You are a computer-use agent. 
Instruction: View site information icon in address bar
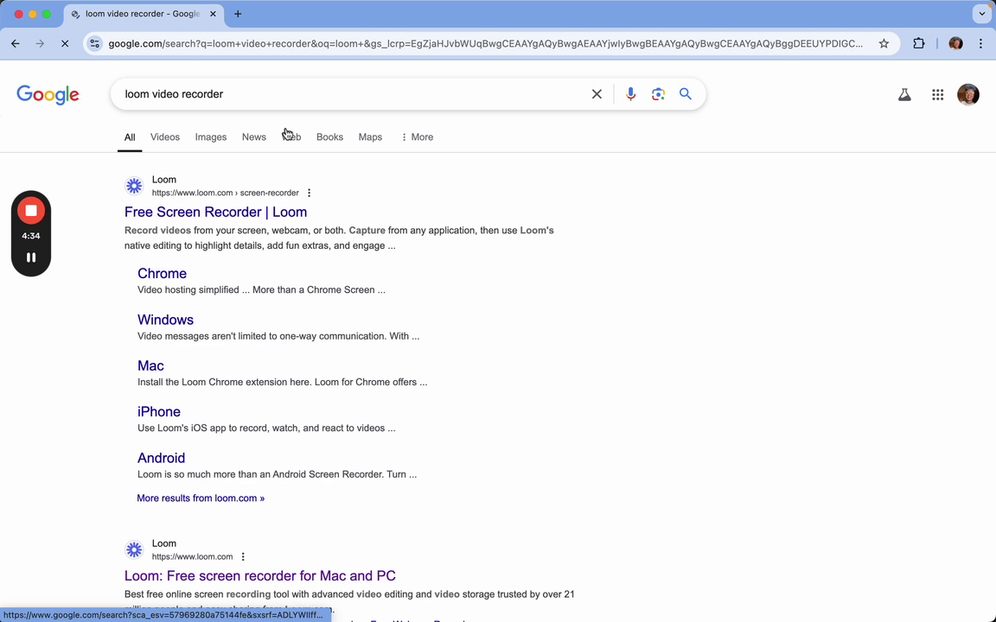[94, 44]
